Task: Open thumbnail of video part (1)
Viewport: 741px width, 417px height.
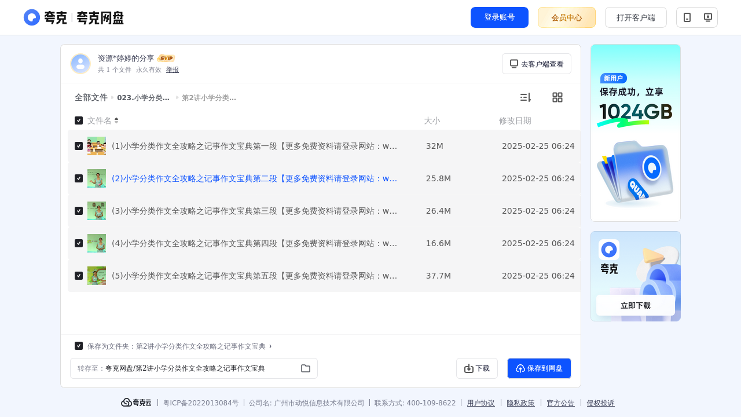Action: click(x=97, y=146)
